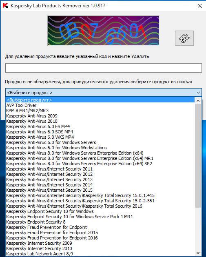Choose Kaspersky Internet Security 2010
Image resolution: width=206 pixels, height=257 pixels.
[100, 248]
